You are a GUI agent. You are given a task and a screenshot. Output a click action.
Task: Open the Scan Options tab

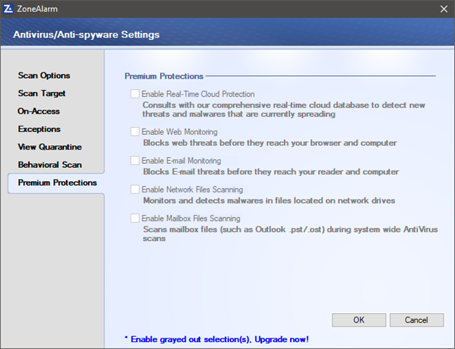click(44, 75)
